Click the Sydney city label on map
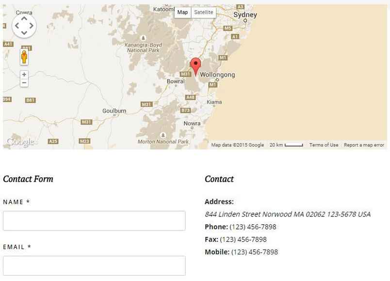 (x=245, y=15)
